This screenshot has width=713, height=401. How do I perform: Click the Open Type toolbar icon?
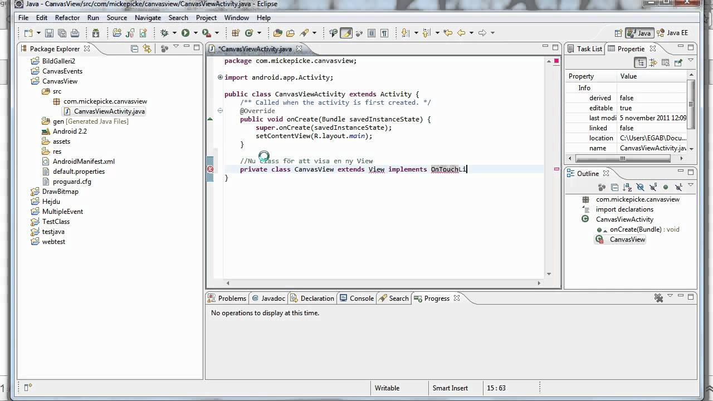(278, 33)
